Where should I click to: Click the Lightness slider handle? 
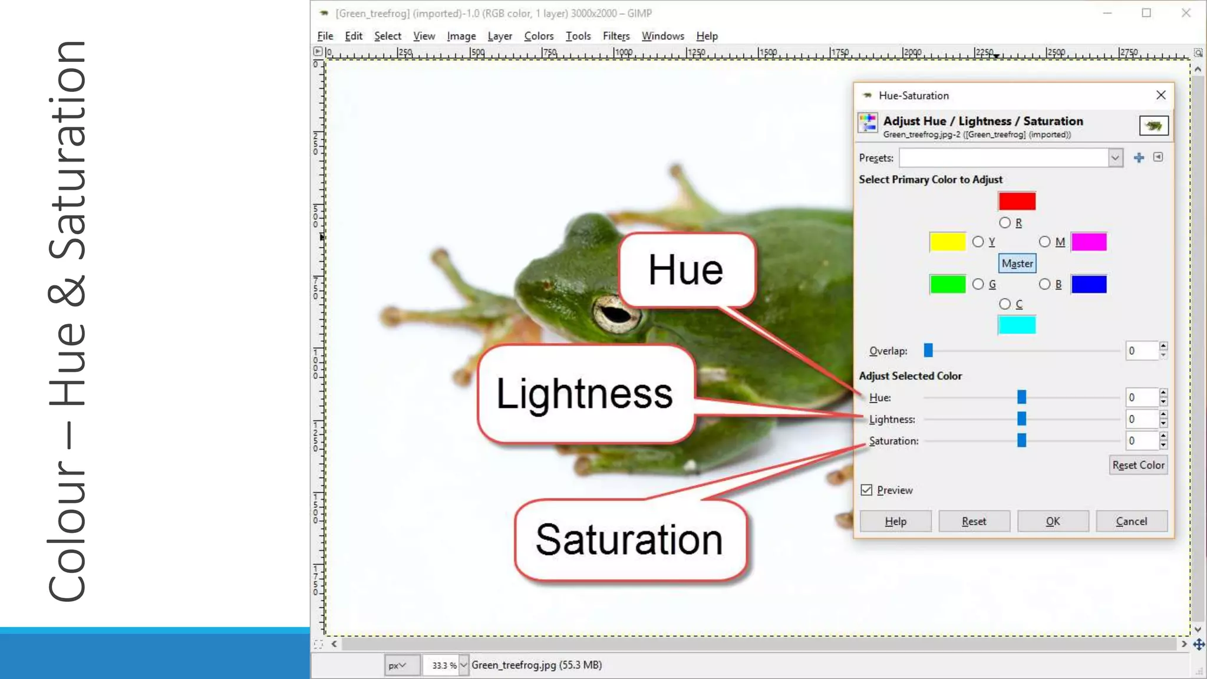1021,418
